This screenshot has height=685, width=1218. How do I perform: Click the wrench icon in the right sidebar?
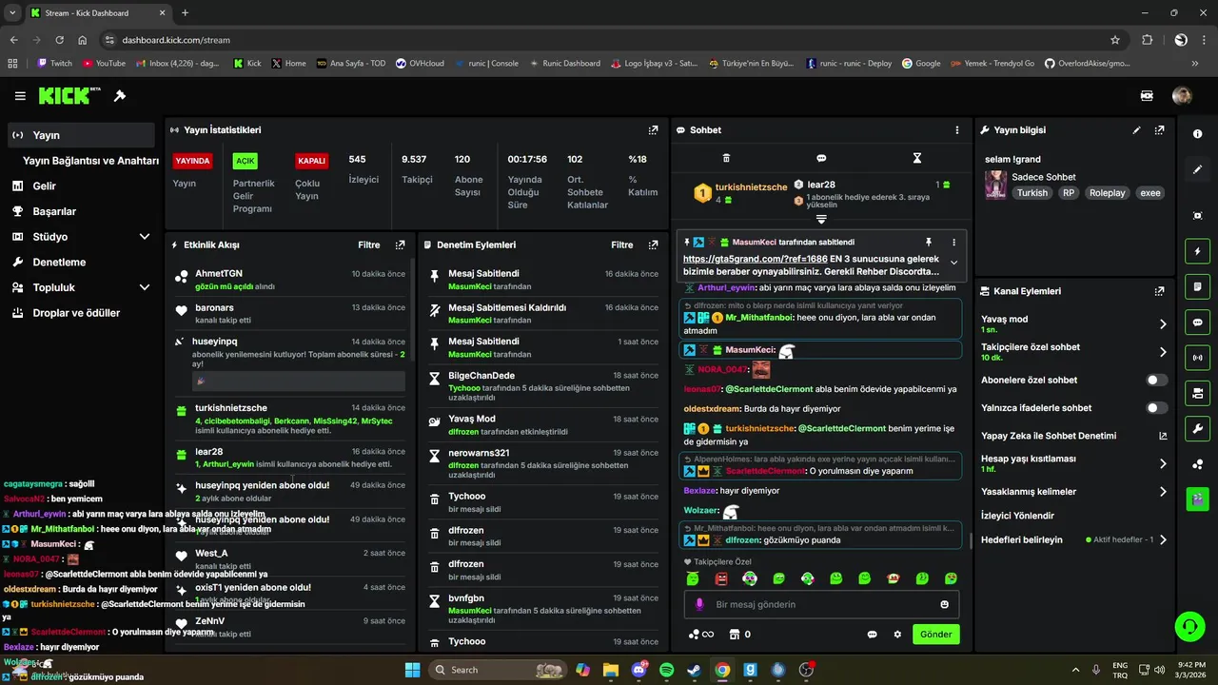coord(1197,428)
